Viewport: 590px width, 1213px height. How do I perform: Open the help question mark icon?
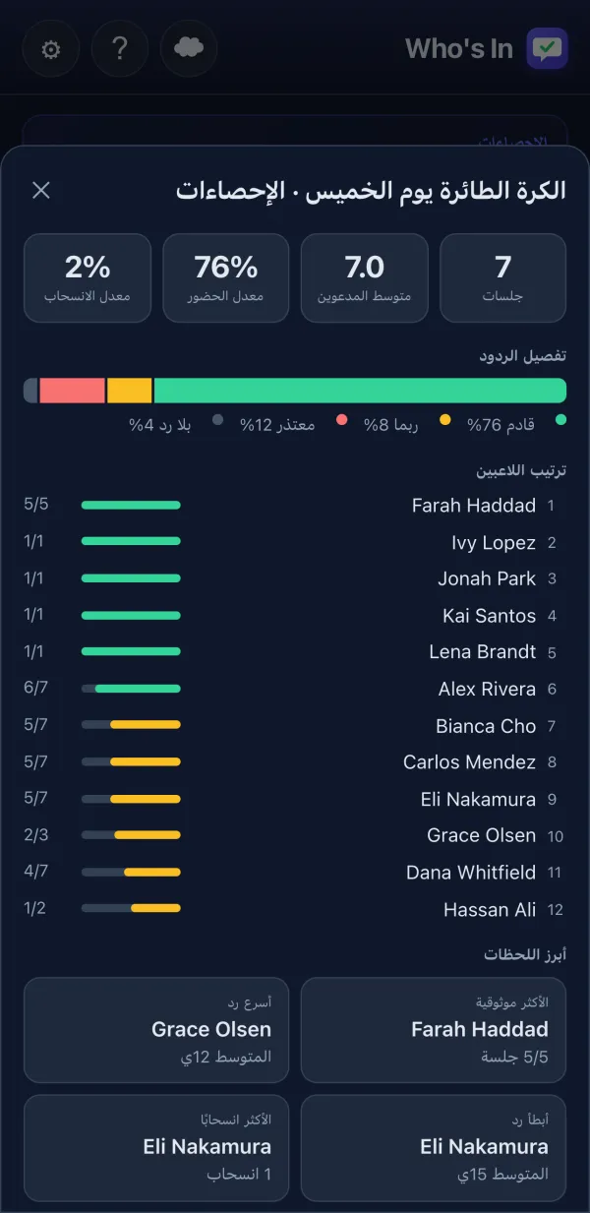point(120,48)
